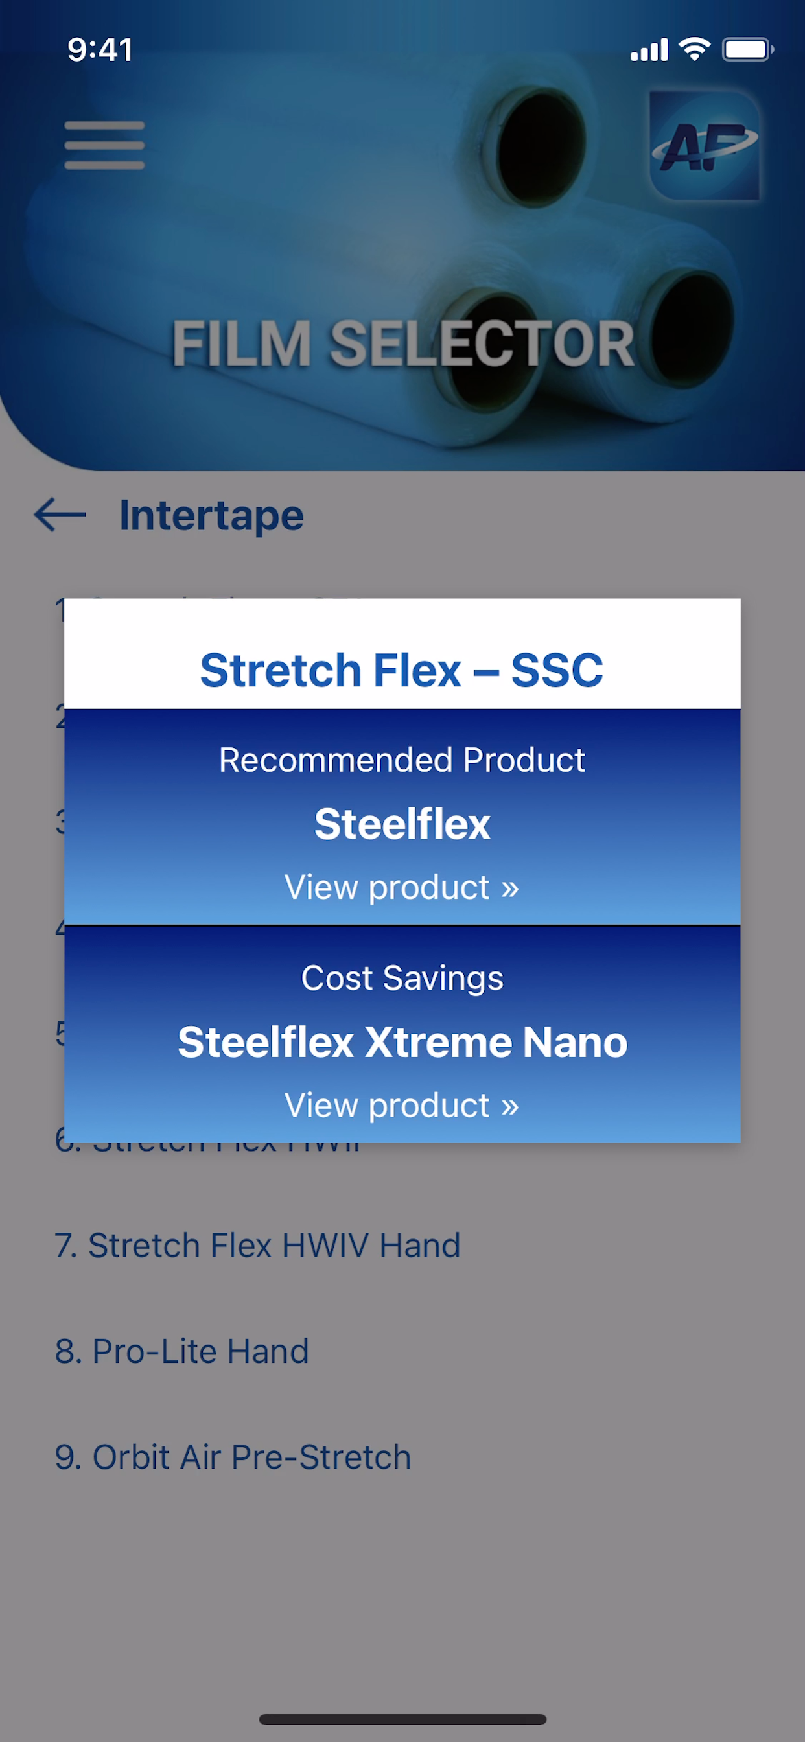This screenshot has height=1742, width=805.
Task: Tap the AF logo icon
Action: click(704, 145)
